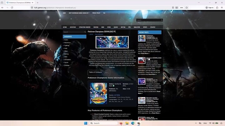Viewport: 225px width, 126px height.
Task: List all open tabs via chevron
Action: (x=199, y=2)
